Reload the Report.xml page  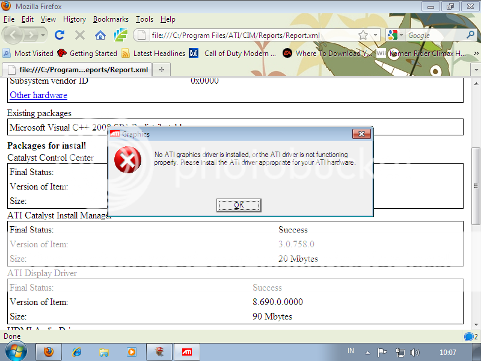click(59, 35)
